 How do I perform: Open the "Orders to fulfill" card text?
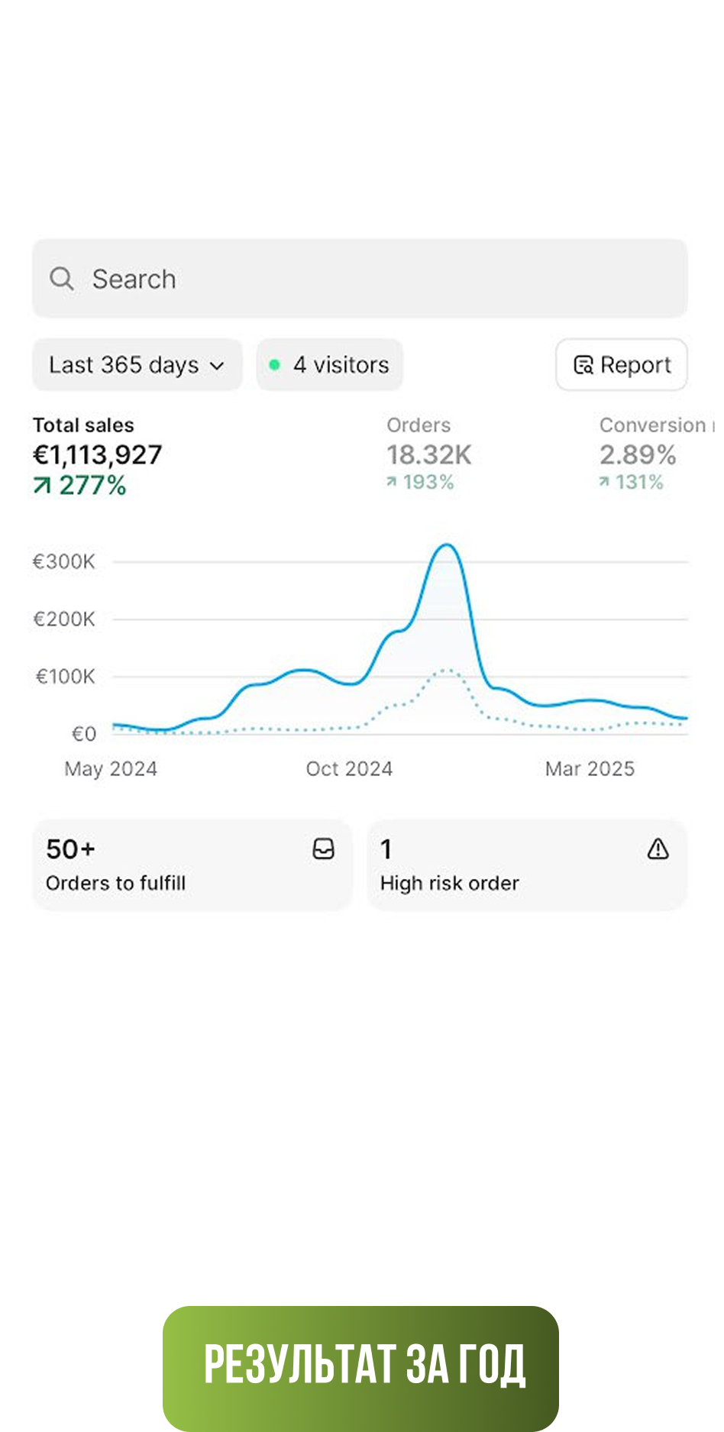(116, 883)
